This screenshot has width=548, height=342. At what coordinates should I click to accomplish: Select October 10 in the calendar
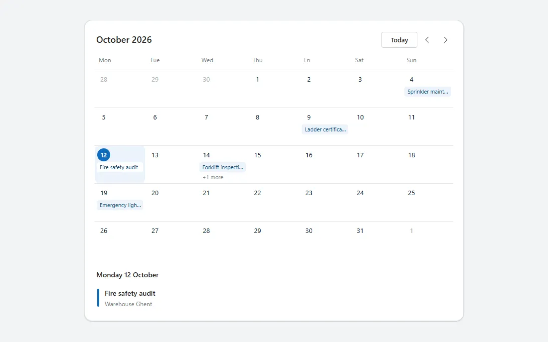(360, 117)
